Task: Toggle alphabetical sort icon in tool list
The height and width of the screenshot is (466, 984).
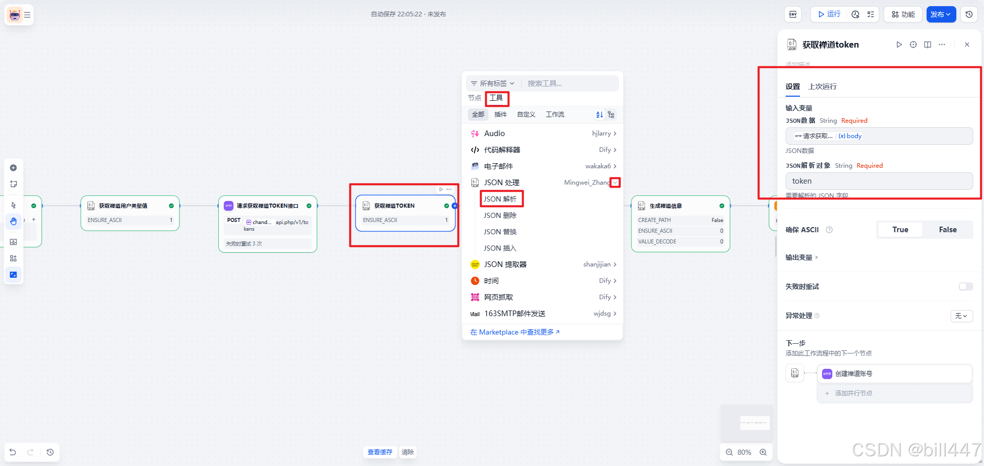Action: click(x=599, y=115)
